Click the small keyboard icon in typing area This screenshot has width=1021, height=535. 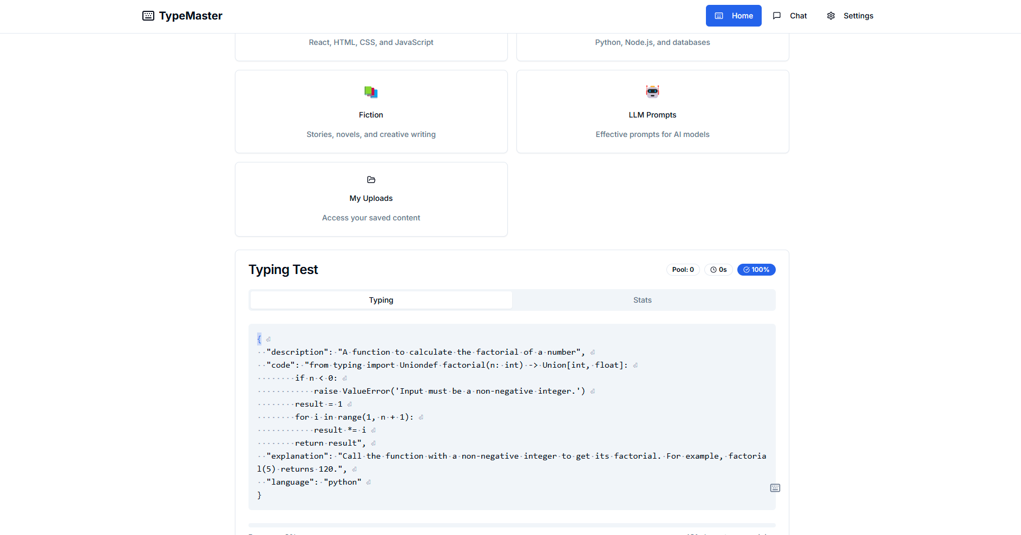775,488
